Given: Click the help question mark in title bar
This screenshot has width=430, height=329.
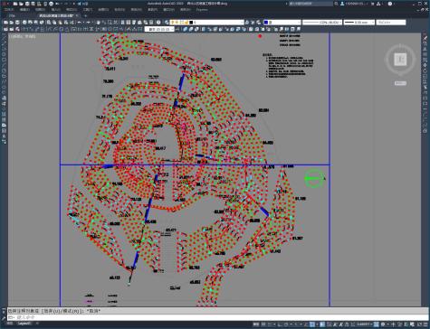Looking at the screenshot, I should (x=390, y=4).
